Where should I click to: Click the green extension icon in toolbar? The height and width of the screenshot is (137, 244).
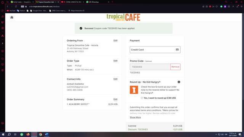pyautogui.click(x=221, y=6)
